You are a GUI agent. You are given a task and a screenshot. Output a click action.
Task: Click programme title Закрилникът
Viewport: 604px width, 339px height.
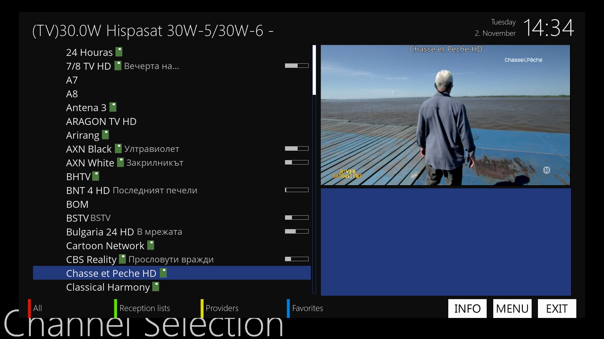155,163
